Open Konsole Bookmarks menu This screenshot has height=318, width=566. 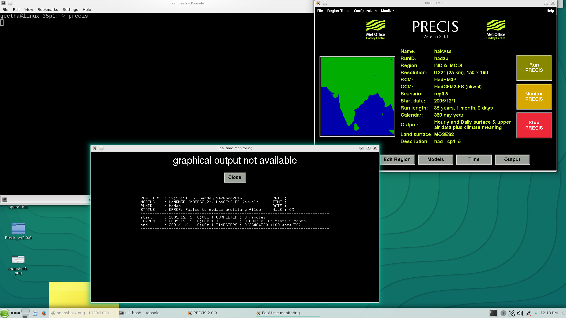(48, 9)
